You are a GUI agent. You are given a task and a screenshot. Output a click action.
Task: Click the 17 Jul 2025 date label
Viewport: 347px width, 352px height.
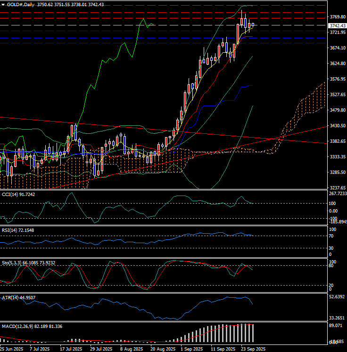coord(71,349)
